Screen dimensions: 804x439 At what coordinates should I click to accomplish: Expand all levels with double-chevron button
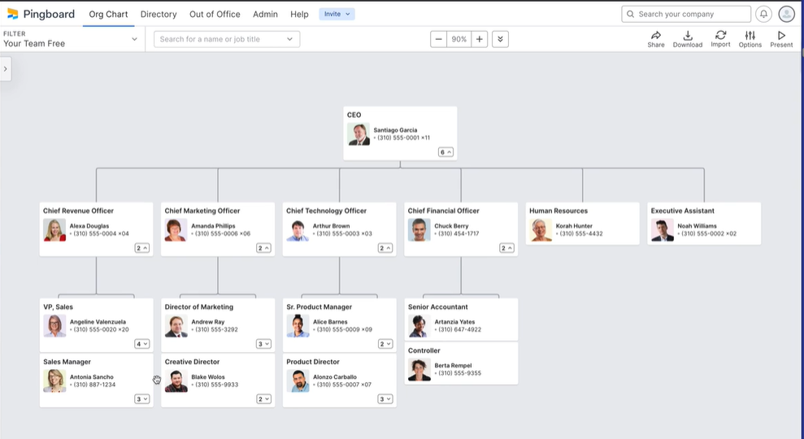(500, 39)
